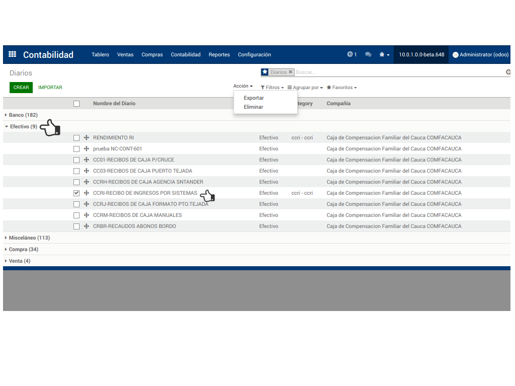Check the prueba NC-CONT-601 row checkbox
The width and height of the screenshot is (515, 386).
(x=77, y=149)
